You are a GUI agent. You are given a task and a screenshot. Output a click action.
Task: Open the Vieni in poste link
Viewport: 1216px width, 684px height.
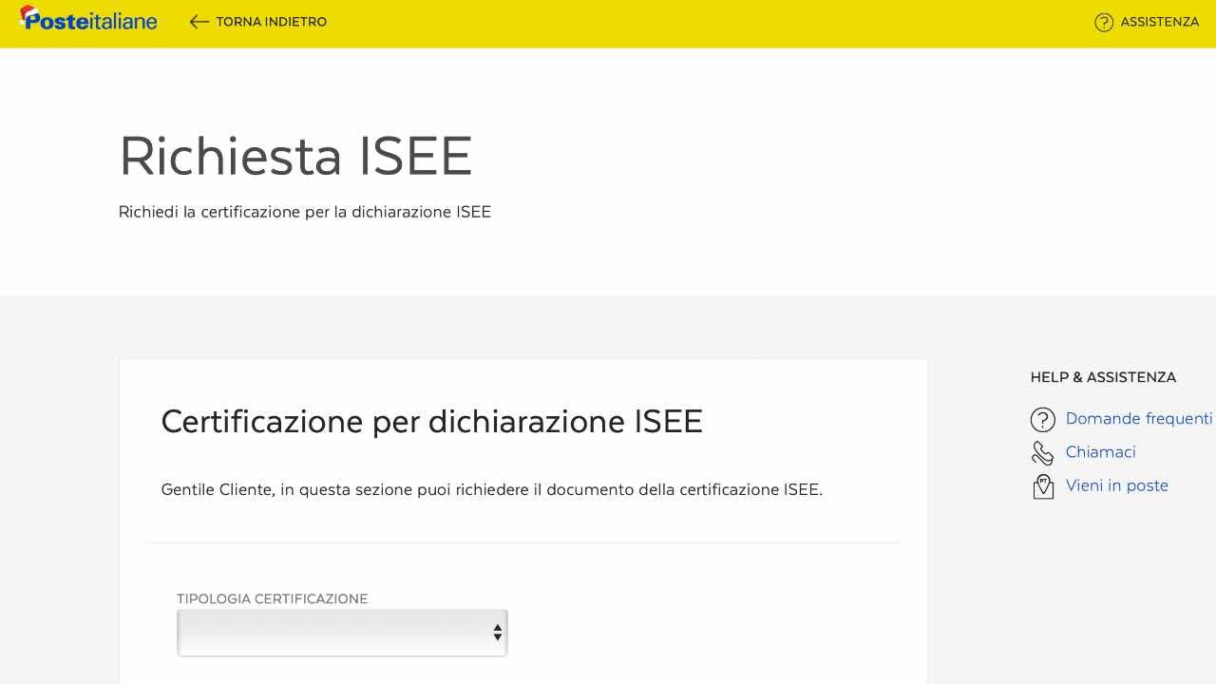click(x=1117, y=485)
